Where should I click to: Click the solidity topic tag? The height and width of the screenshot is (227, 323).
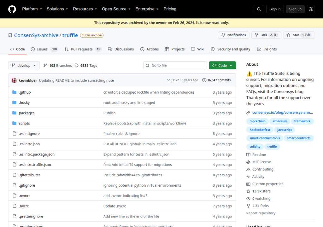255,147
